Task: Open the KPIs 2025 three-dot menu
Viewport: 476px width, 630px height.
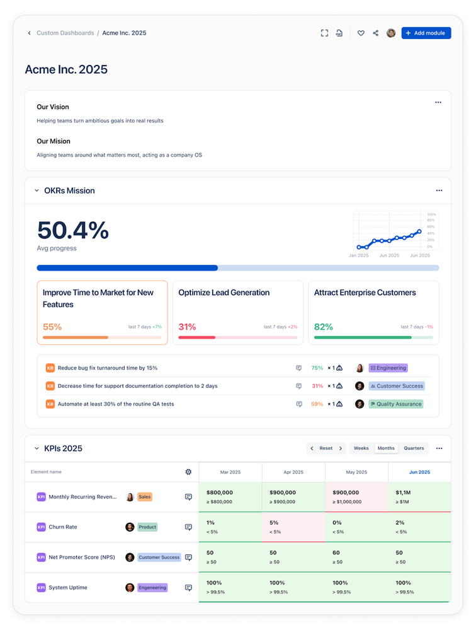Action: [x=439, y=448]
